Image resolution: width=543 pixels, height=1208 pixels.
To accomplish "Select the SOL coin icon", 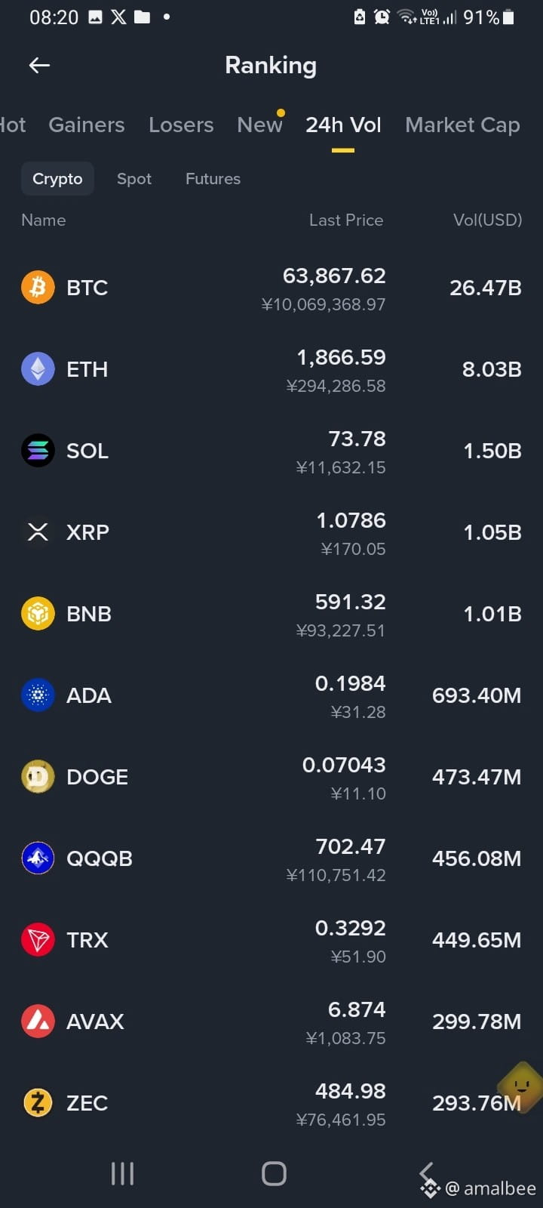I will tap(38, 451).
